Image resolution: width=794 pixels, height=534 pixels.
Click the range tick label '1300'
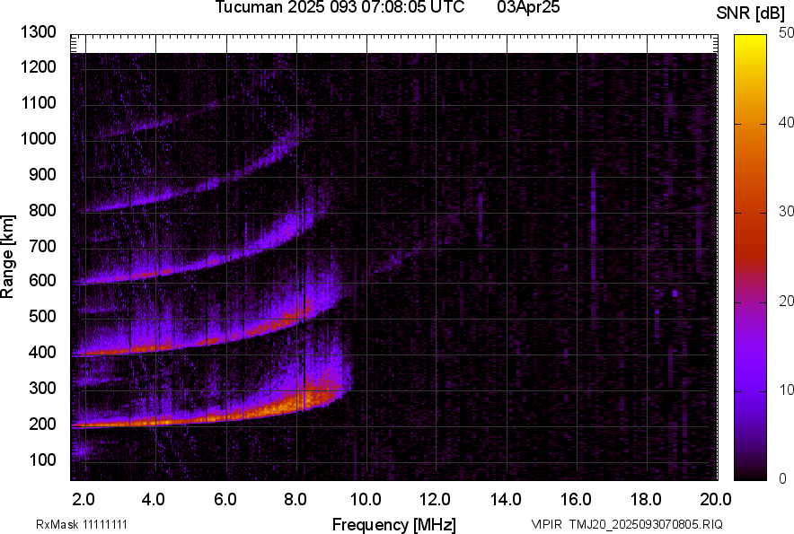tap(38, 32)
